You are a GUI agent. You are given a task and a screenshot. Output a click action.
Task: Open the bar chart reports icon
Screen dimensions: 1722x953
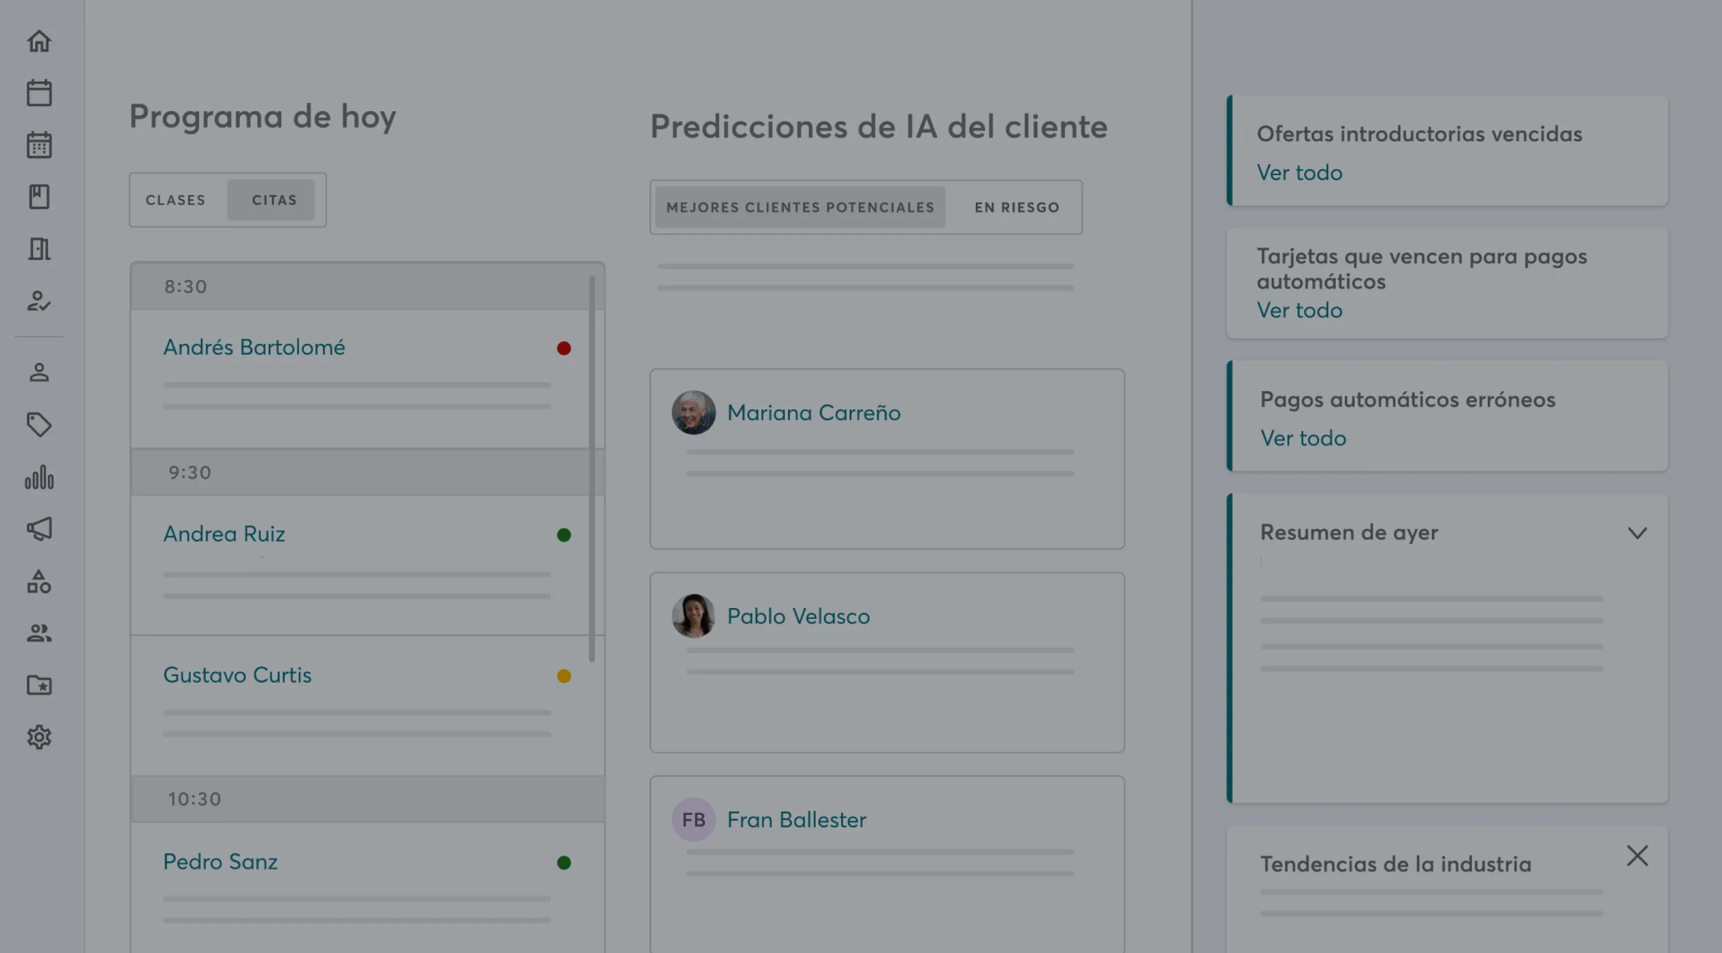[39, 477]
